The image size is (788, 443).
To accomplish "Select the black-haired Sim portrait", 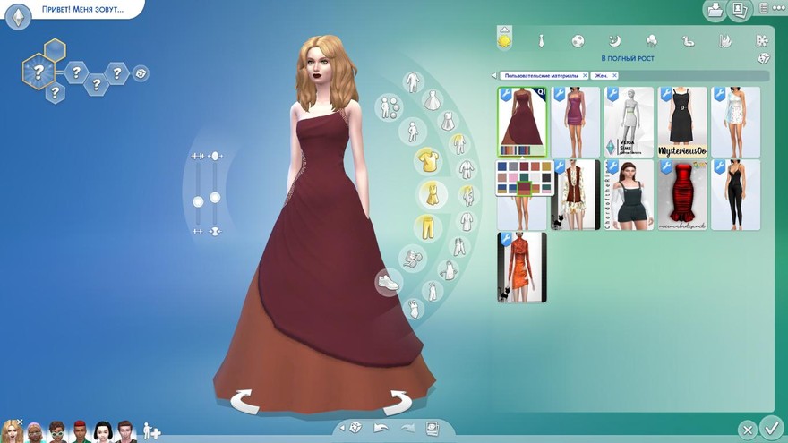I will [103, 431].
